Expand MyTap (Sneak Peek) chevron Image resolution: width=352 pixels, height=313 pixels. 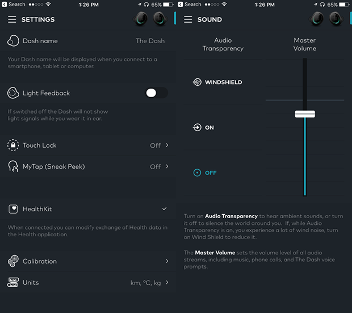[167, 166]
